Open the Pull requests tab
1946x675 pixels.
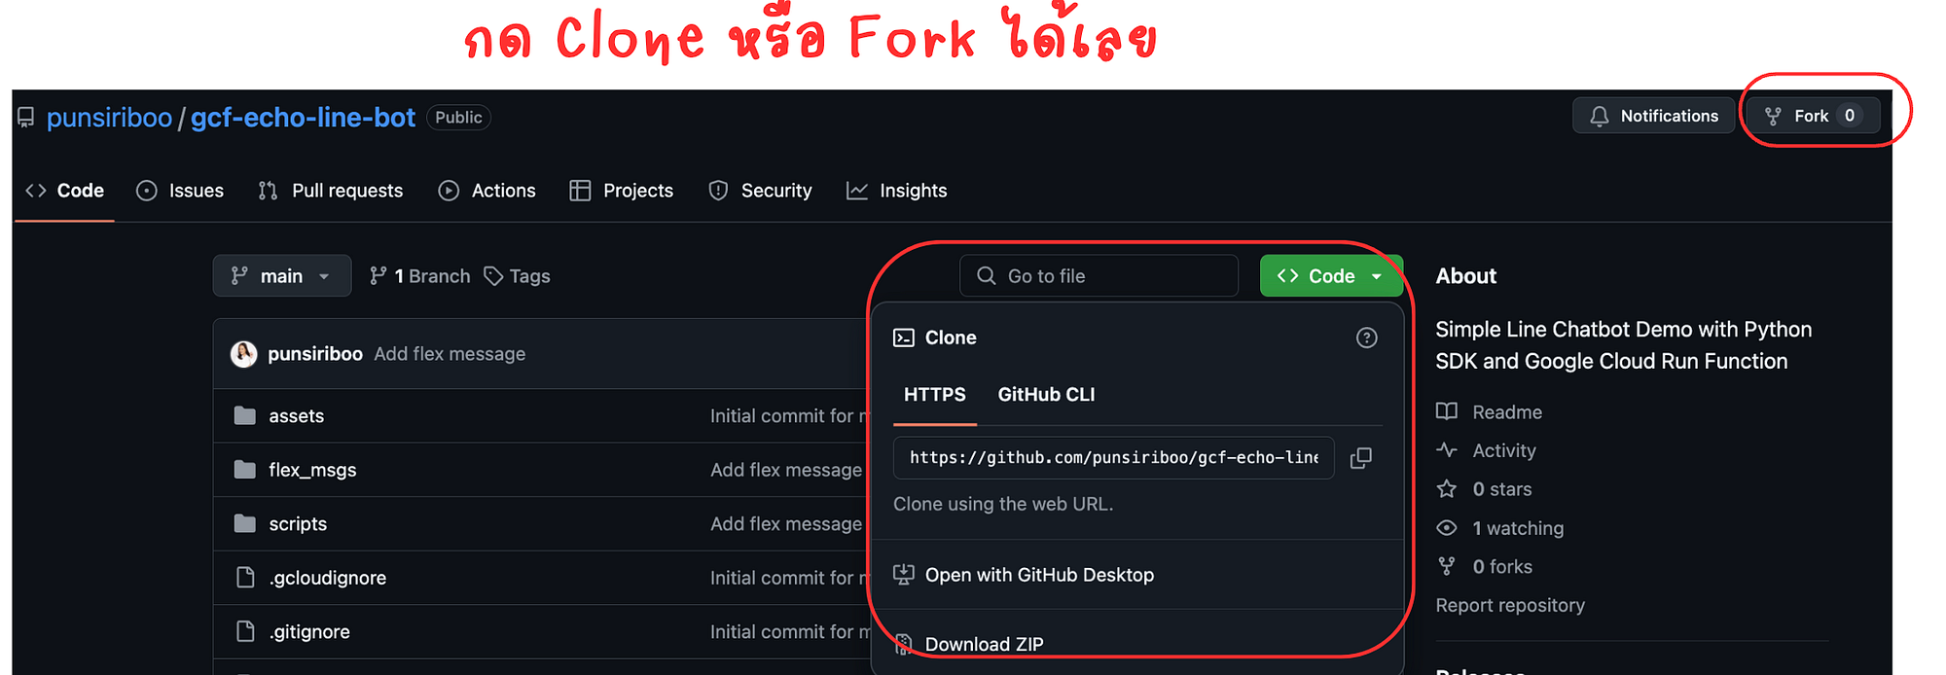331,191
